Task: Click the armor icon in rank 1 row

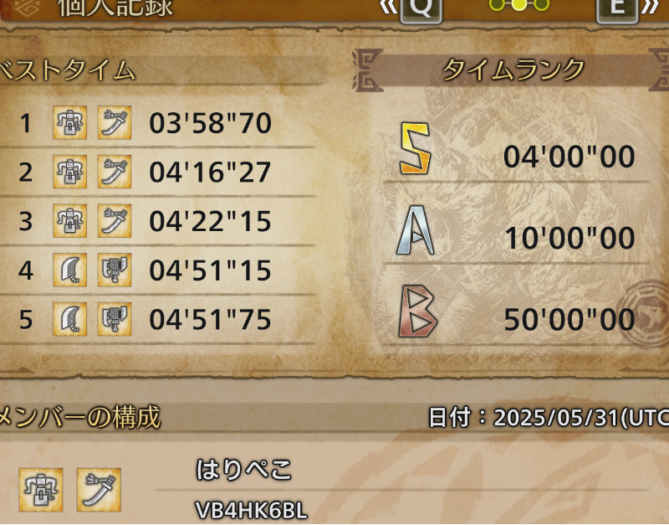Action: click(x=70, y=123)
